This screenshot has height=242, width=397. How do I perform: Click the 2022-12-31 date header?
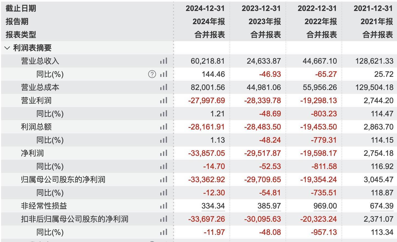tap(317, 8)
